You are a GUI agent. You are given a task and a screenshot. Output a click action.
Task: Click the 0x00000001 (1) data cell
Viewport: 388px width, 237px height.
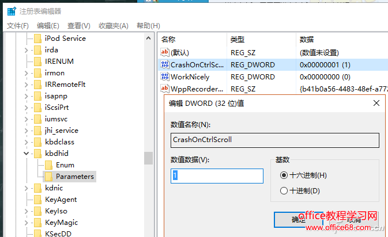[325, 64]
